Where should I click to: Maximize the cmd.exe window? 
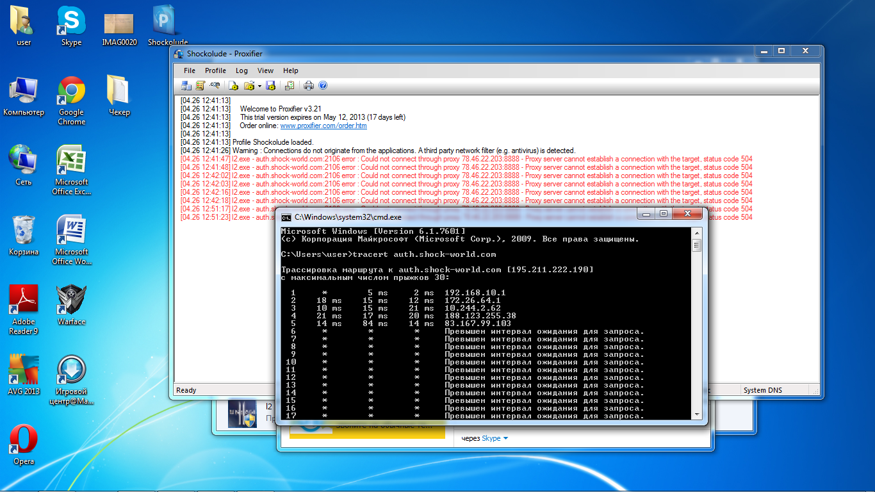(664, 213)
